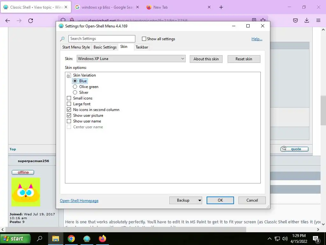The width and height of the screenshot is (326, 245).
Task: Click the bookmark star in the address bar
Action: point(263,20)
